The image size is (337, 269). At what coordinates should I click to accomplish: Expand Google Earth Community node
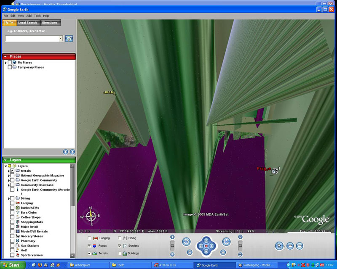[9, 180]
